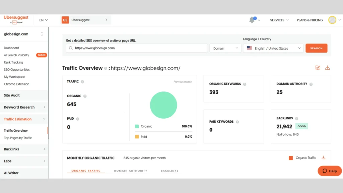The height and width of the screenshot is (193, 343).
Task: Click help icon next to PAID label
Action: click(x=78, y=119)
